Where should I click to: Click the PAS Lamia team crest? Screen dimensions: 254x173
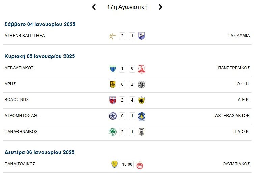coord(142,36)
